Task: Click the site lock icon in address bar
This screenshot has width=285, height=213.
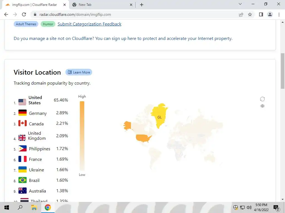Action: pyautogui.click(x=35, y=14)
